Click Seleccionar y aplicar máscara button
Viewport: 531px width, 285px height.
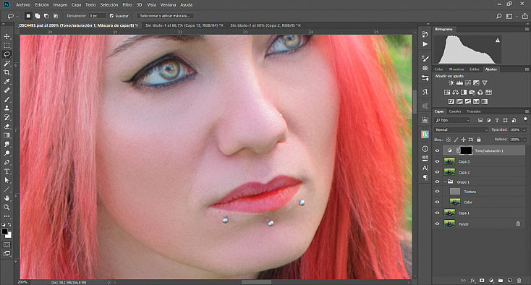point(165,16)
